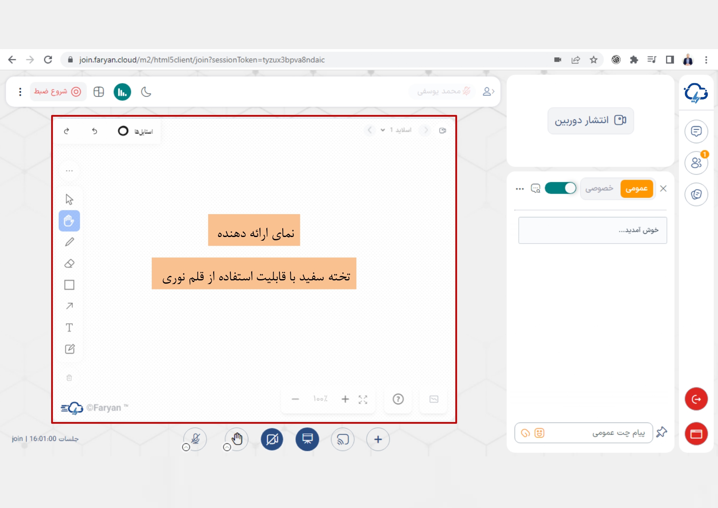Toggle the chat enable switch
Screen dimensions: 718x508
pos(560,188)
